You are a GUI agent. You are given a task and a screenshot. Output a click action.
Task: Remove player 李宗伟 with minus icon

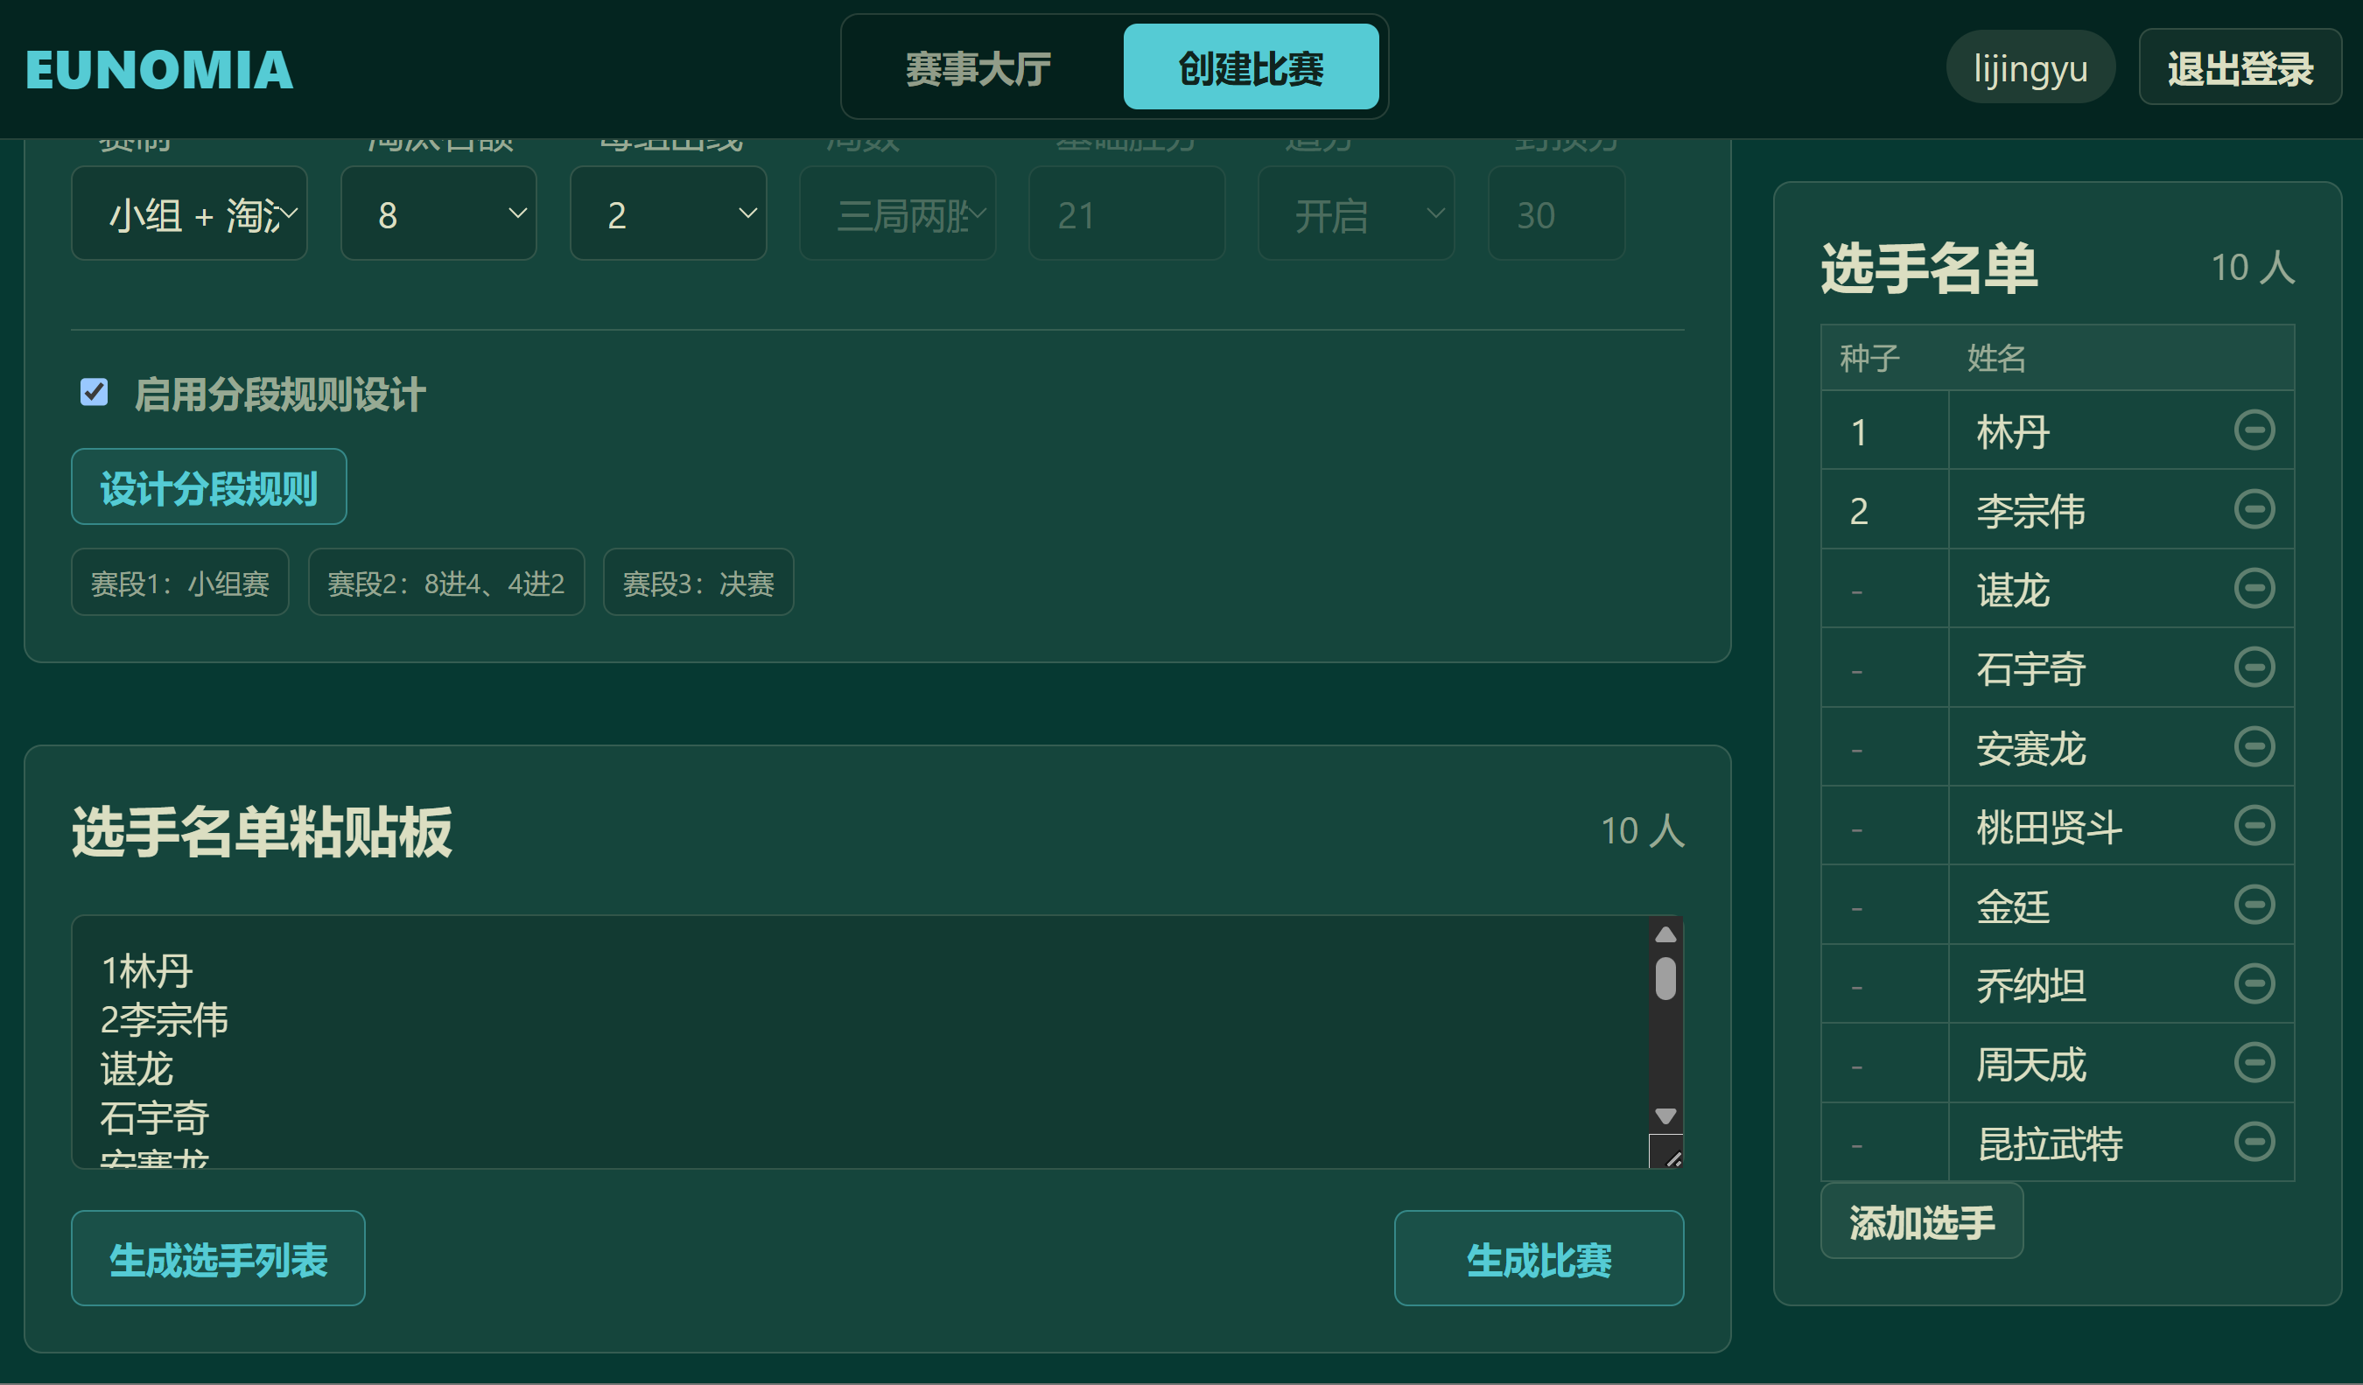click(x=2254, y=509)
